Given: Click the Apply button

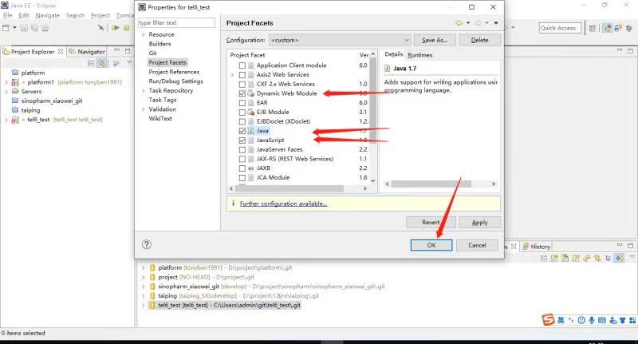Looking at the screenshot, I should pos(480,222).
